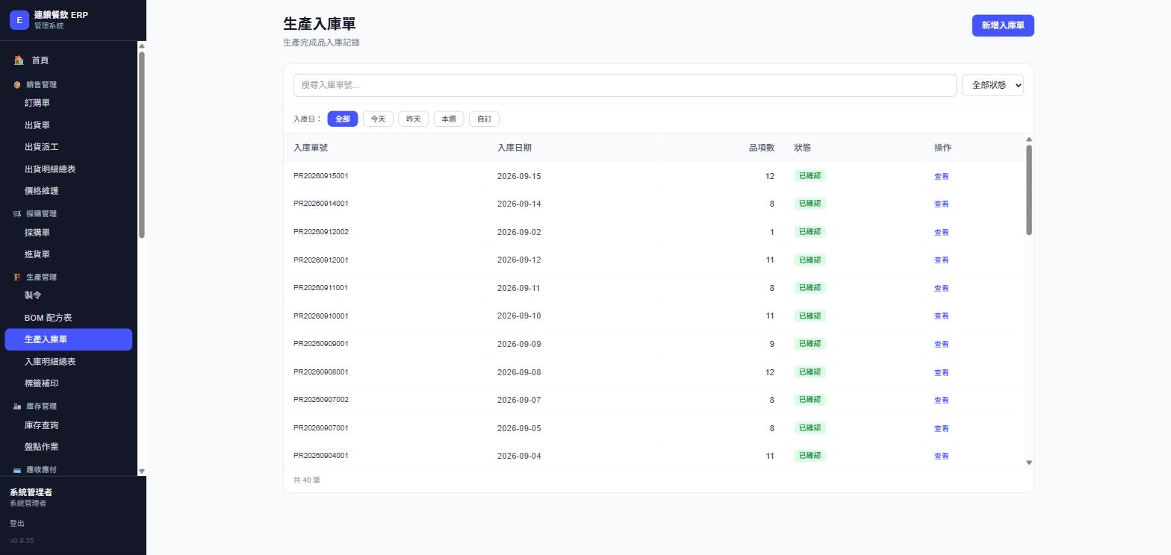1171x555 pixels.
Task: Click 查看 for PR20260912001
Action: point(941,260)
